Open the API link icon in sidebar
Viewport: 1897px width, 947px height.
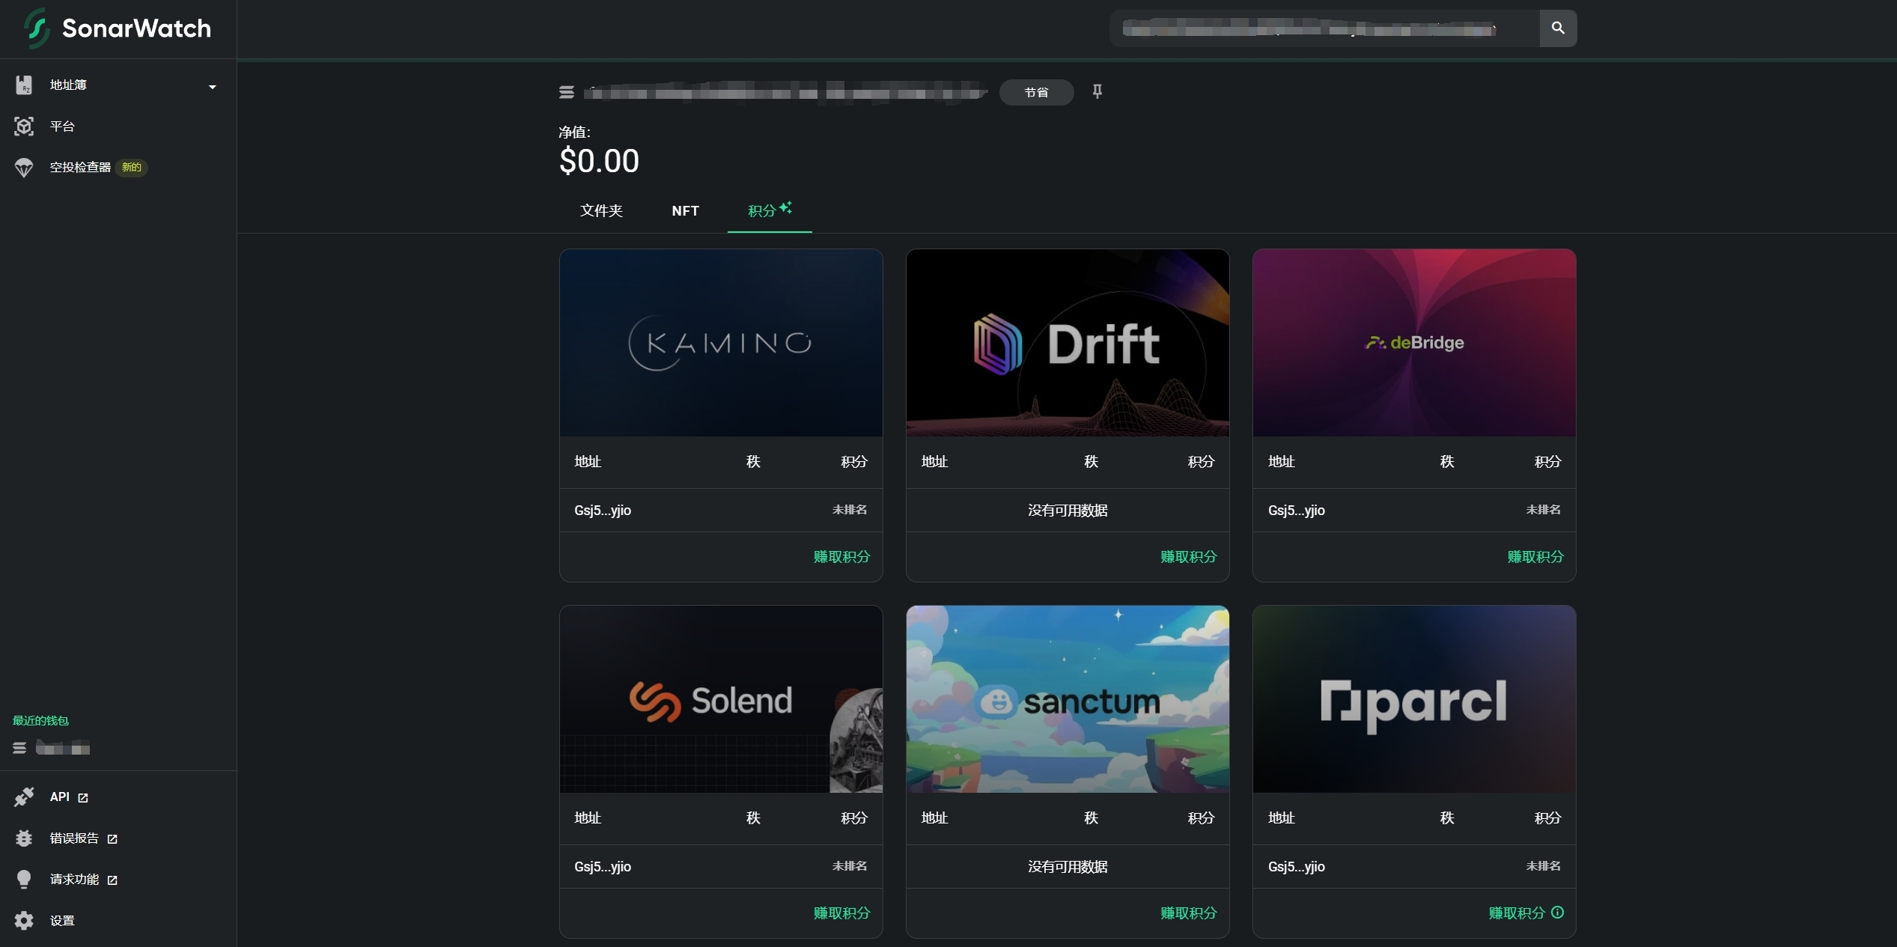pyautogui.click(x=81, y=797)
